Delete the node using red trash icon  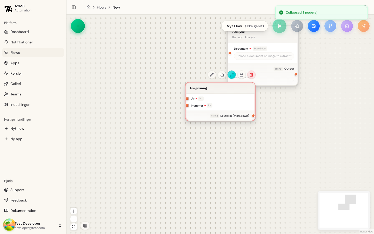click(x=251, y=75)
